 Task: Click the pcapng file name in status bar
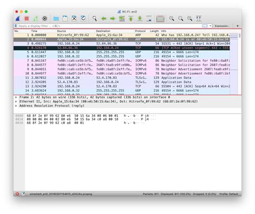pyautogui.click(x=61, y=194)
